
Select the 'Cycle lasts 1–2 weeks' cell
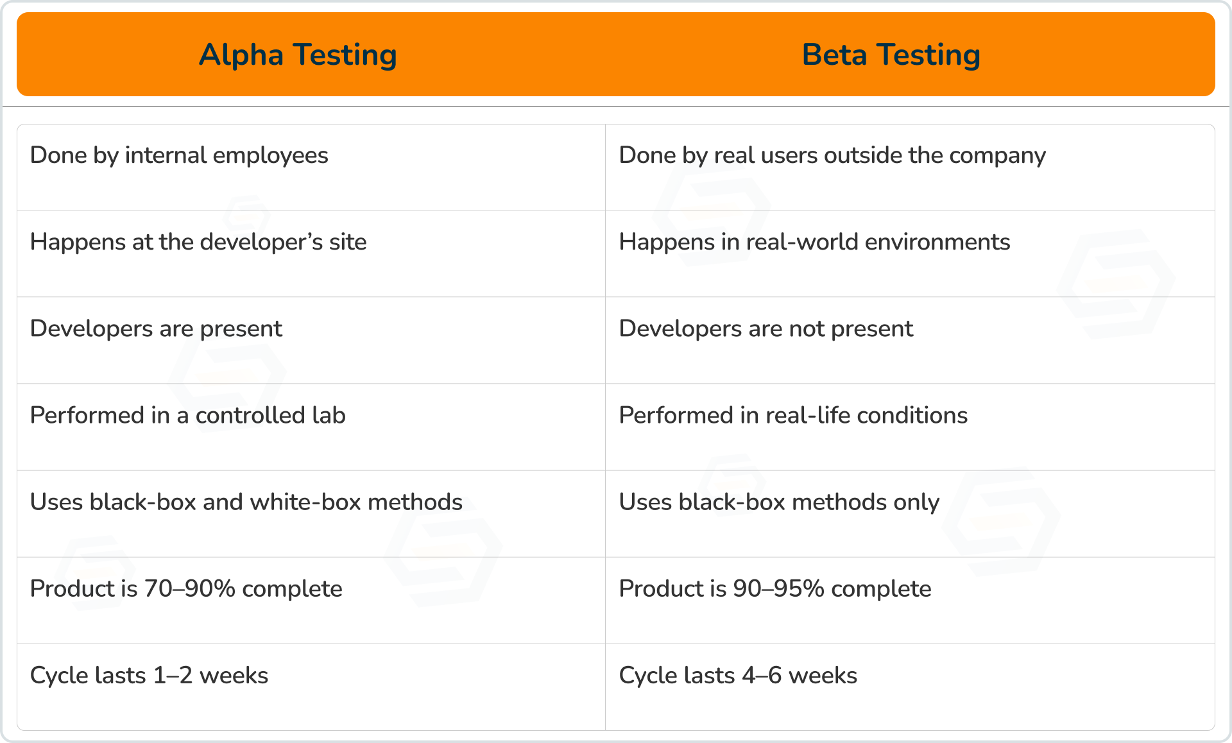(149, 675)
